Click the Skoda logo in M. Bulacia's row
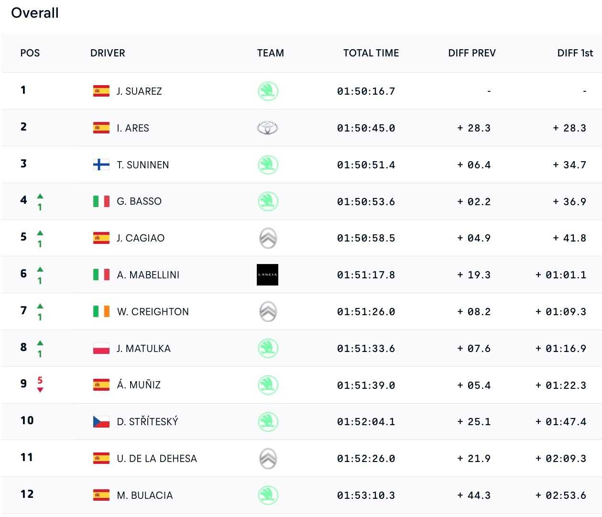Viewport: 602px width, 517px height. (x=268, y=495)
